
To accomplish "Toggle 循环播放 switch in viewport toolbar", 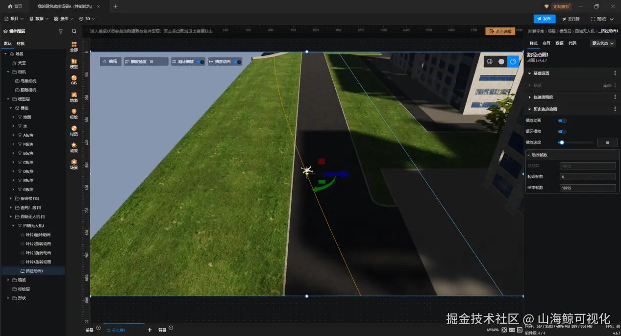I will [200, 62].
